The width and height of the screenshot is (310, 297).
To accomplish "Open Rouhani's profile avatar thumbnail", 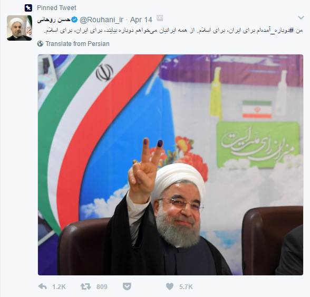I will coord(20,28).
